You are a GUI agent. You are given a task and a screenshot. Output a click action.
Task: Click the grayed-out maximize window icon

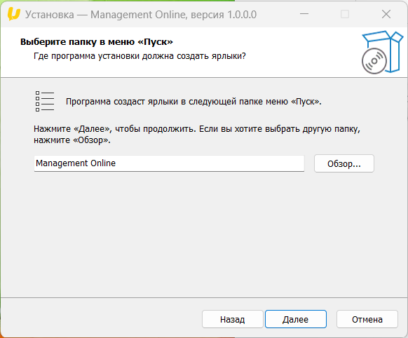pos(345,14)
